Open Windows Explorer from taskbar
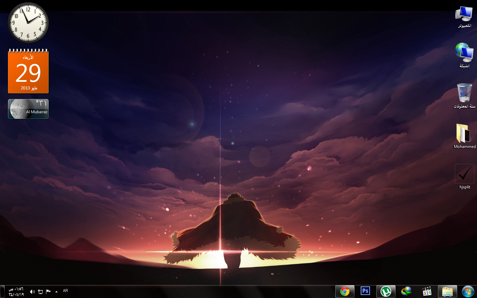Screen dimensions: 477x298 pyautogui.click(x=448, y=291)
